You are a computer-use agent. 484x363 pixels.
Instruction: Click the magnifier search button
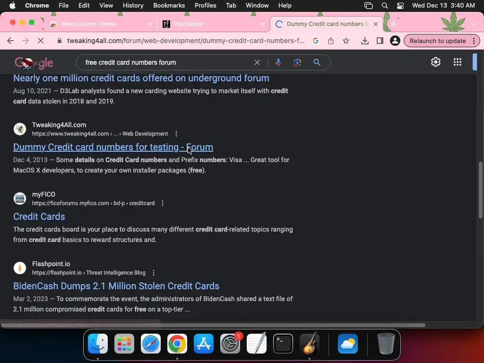click(x=317, y=62)
